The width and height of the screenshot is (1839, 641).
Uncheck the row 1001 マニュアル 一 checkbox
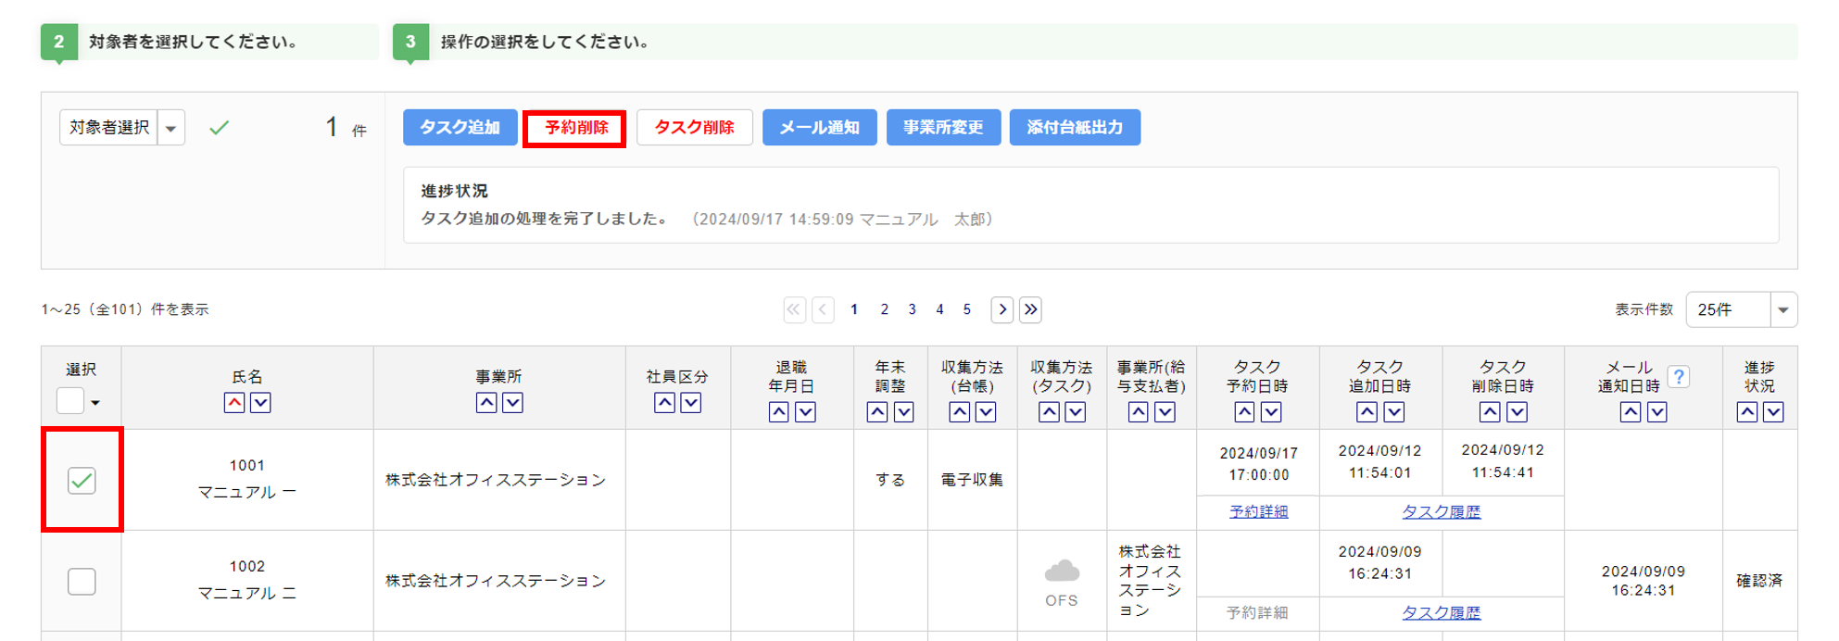coord(82,480)
